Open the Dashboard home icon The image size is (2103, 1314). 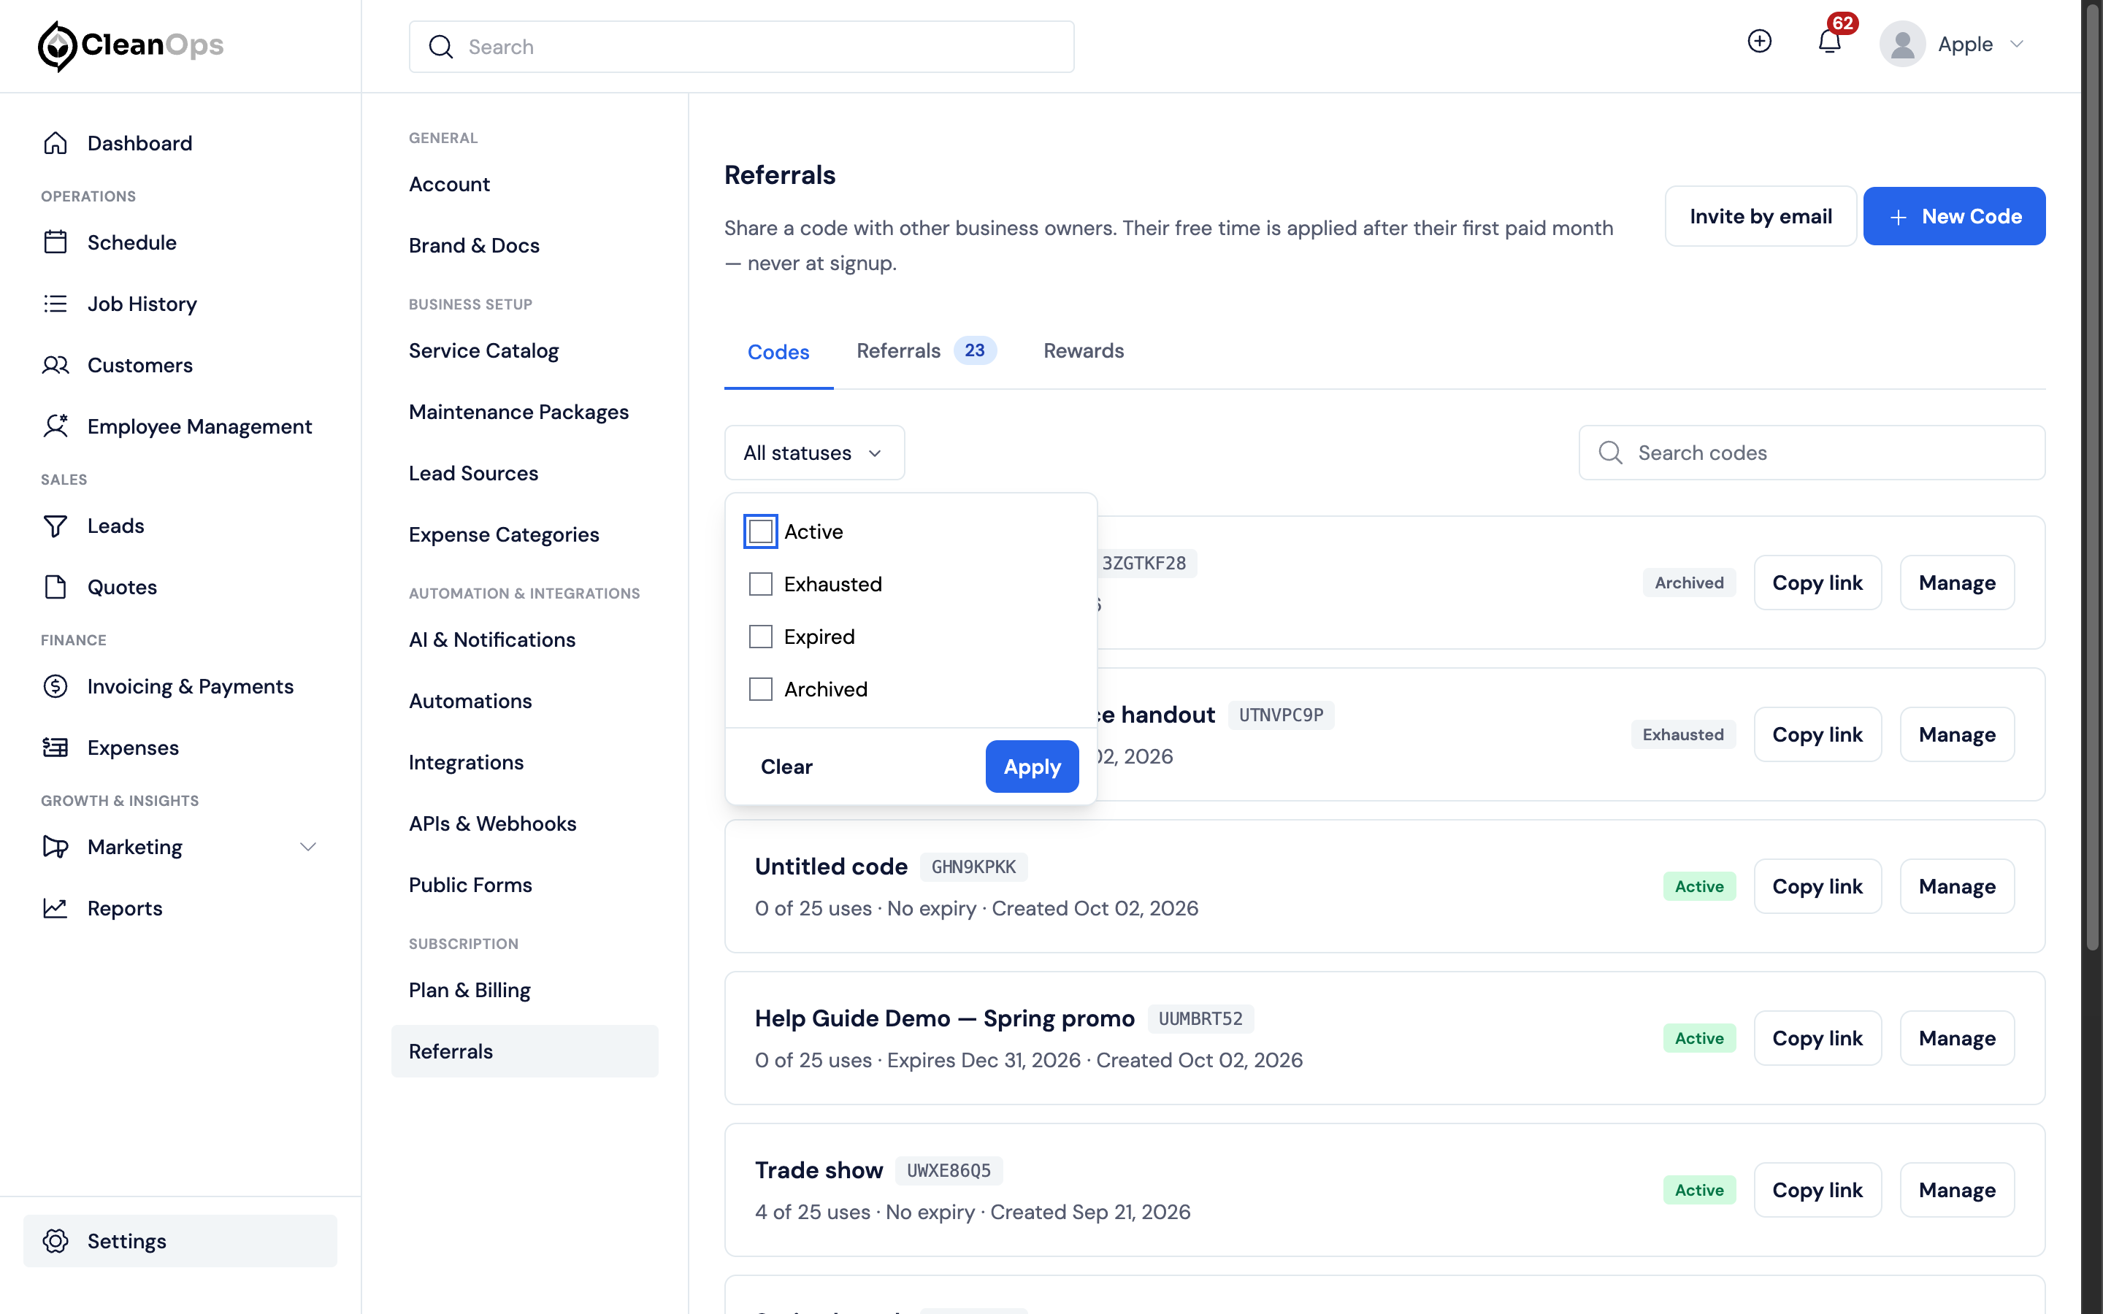(x=55, y=142)
